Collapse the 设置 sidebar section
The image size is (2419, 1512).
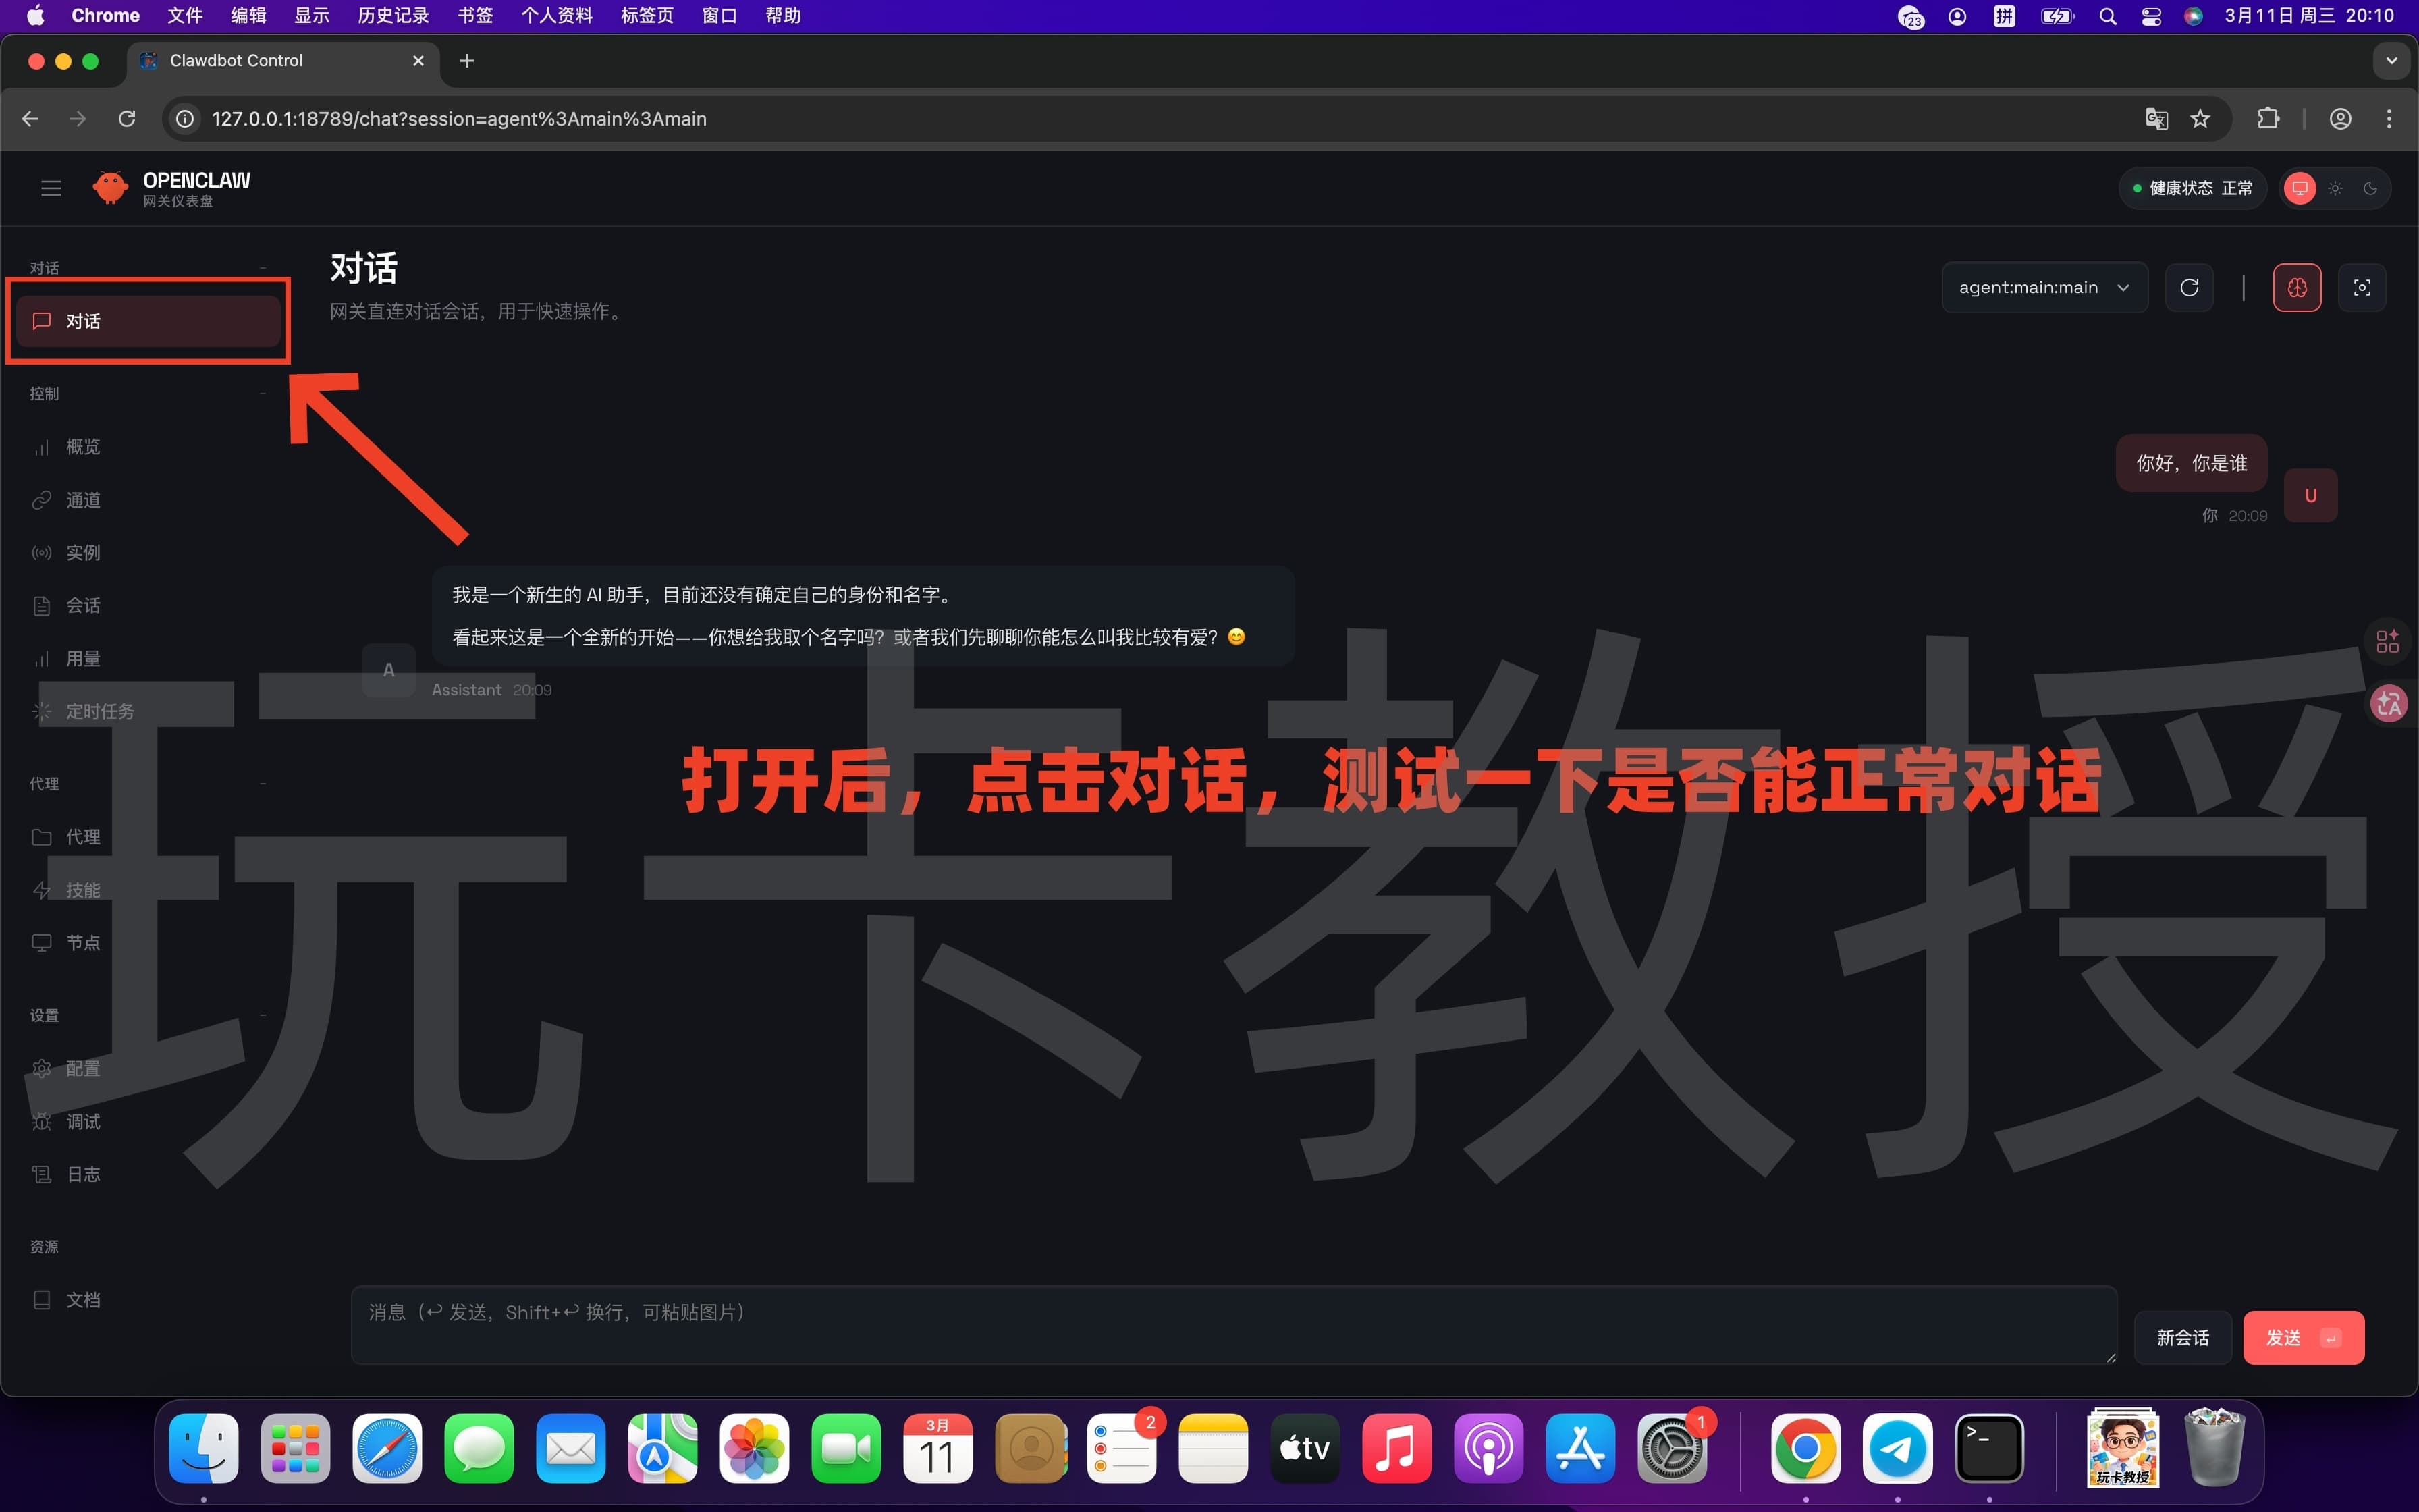pyautogui.click(x=263, y=1014)
